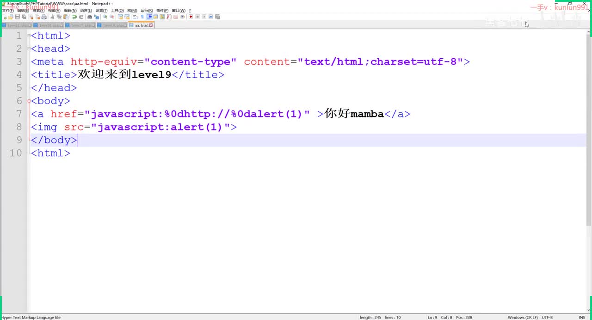Click the title text 欢迎来到level9
Image resolution: width=592 pixels, height=320 pixels.
pos(124,74)
